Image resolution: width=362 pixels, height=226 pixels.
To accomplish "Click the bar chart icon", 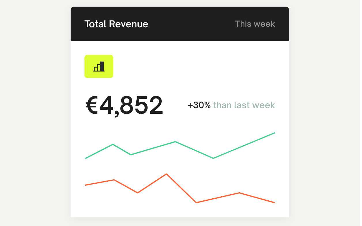I will (x=99, y=67).
